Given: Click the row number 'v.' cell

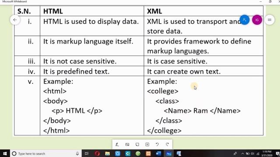Looking at the screenshot, I should tap(27, 106).
